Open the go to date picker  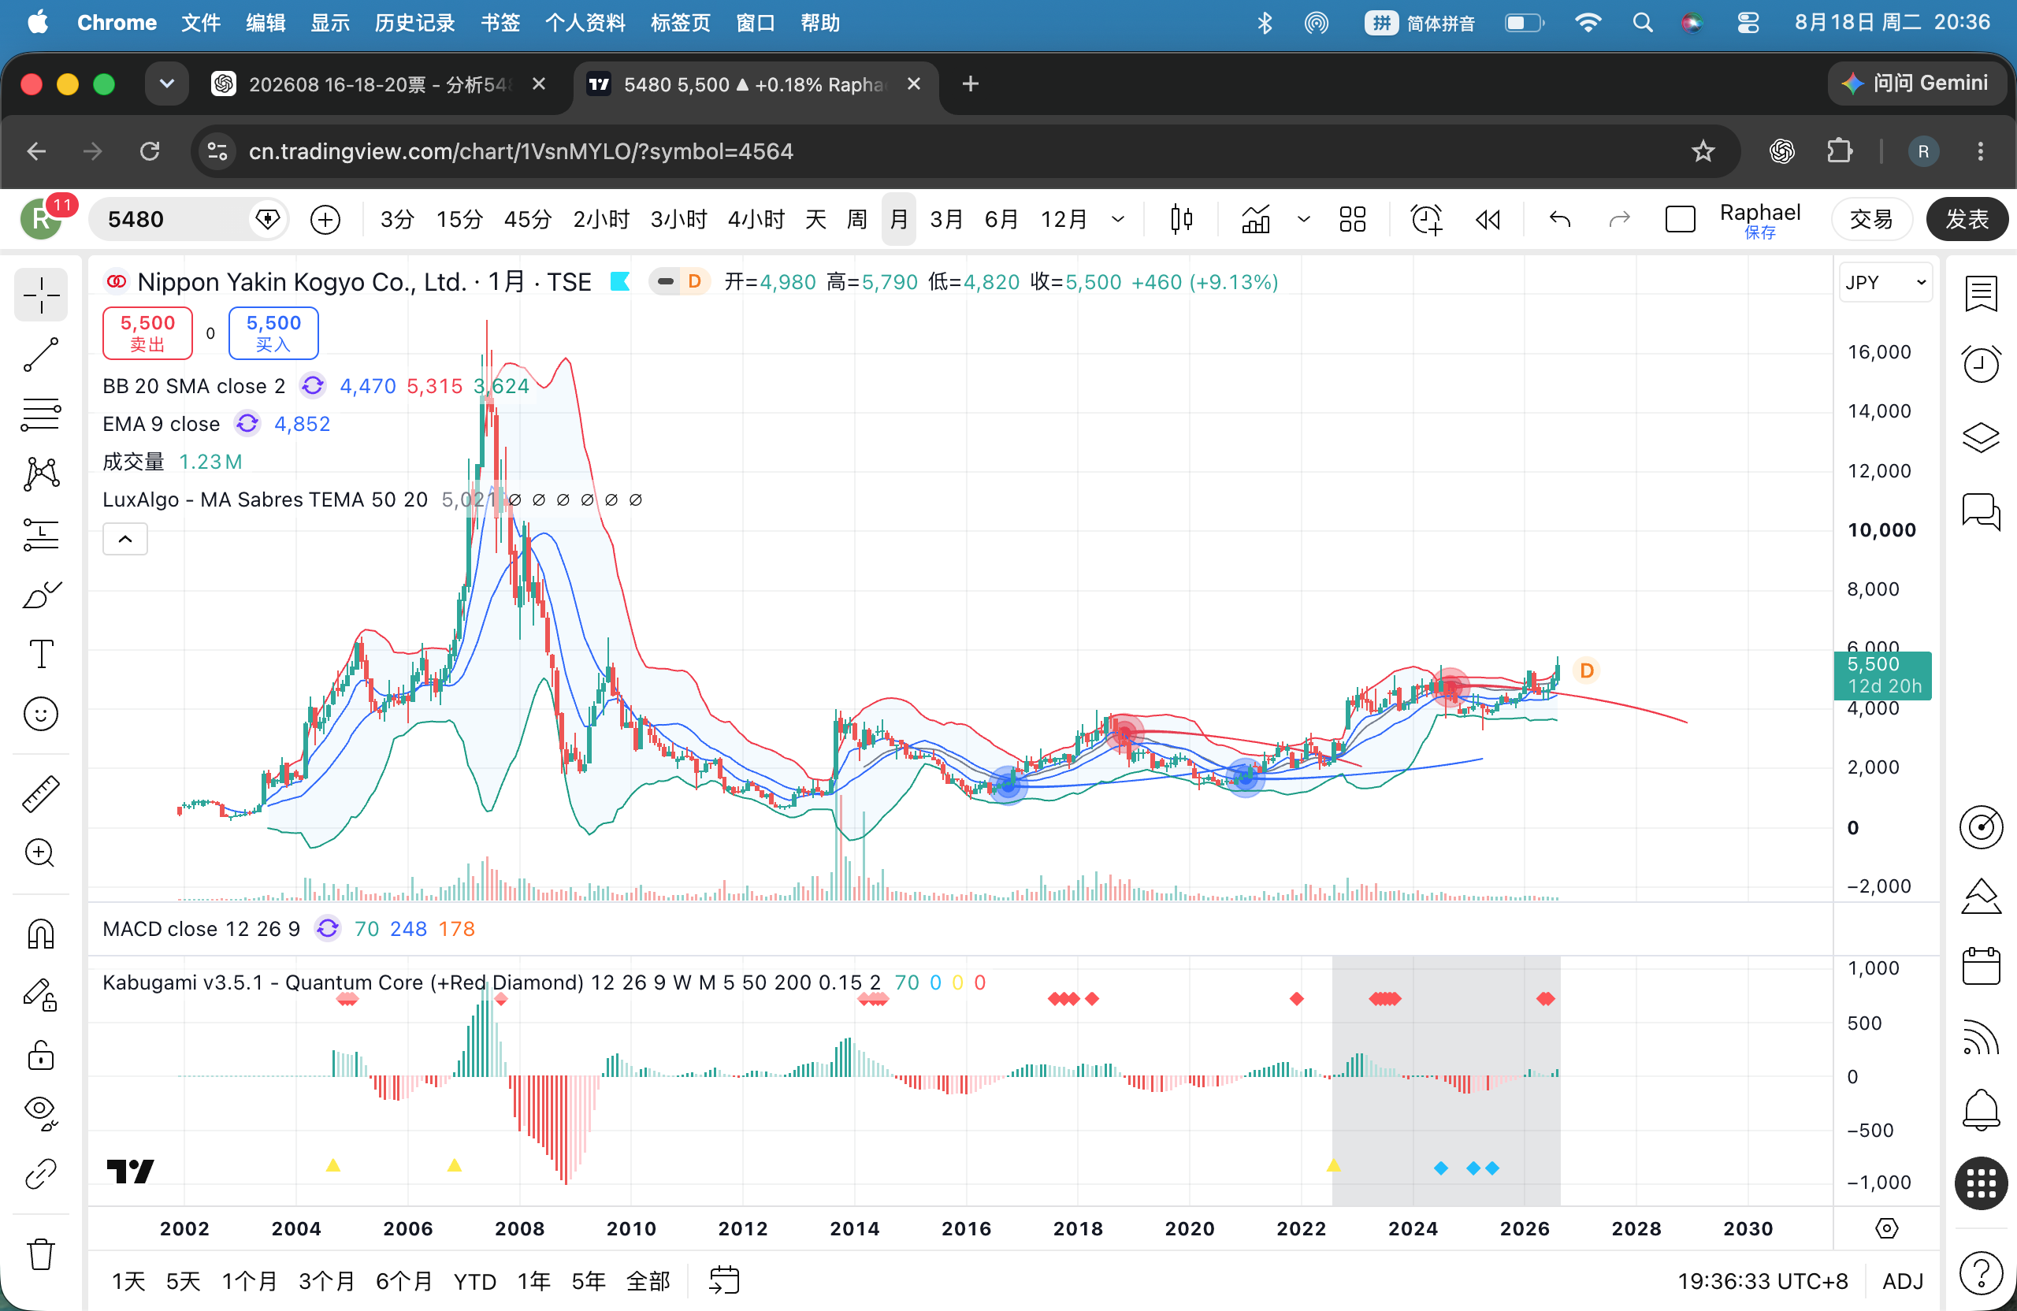click(725, 1280)
